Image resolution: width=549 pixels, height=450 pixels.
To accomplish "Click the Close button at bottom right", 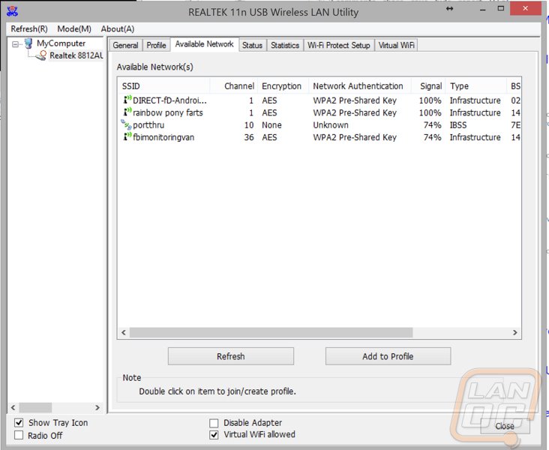I will pyautogui.click(x=505, y=426).
